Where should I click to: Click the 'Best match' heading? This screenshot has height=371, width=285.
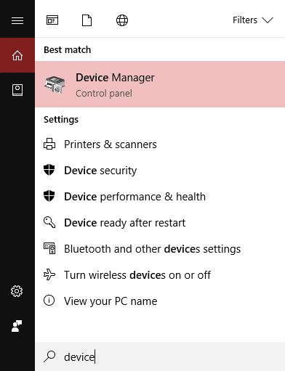click(x=68, y=50)
